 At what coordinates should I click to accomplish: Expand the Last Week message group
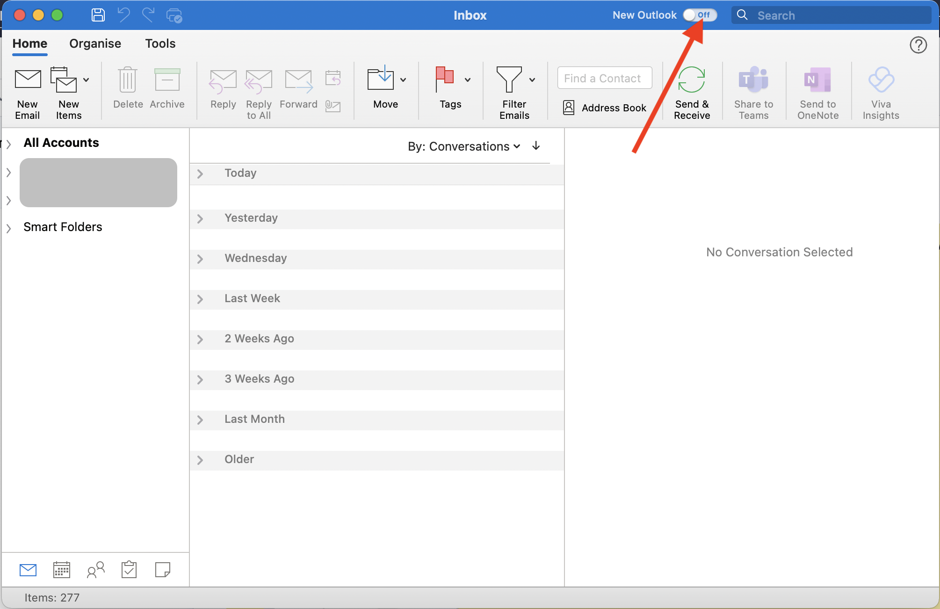(x=200, y=299)
